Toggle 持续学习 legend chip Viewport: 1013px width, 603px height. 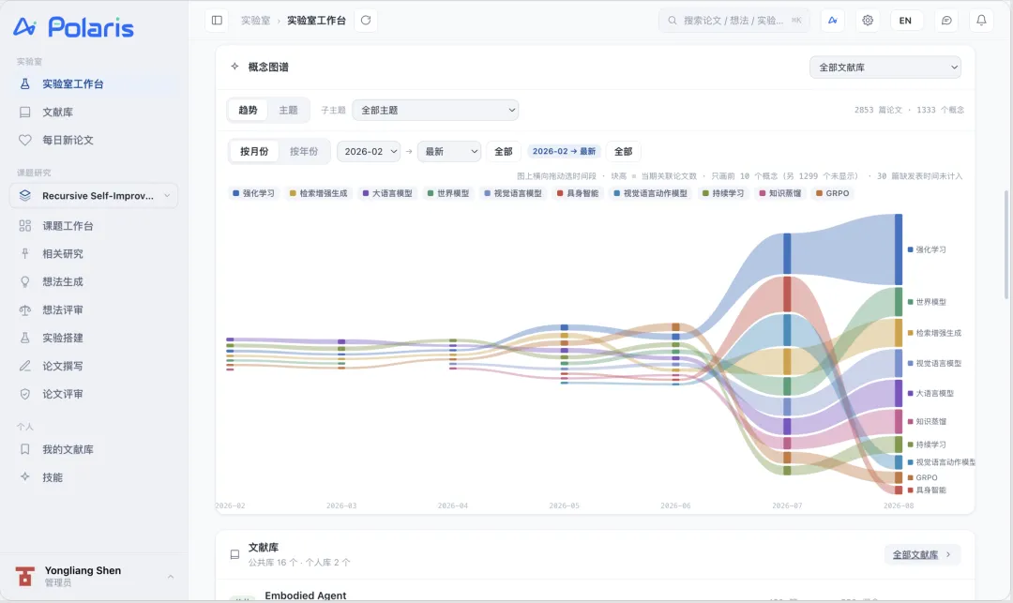[723, 193]
